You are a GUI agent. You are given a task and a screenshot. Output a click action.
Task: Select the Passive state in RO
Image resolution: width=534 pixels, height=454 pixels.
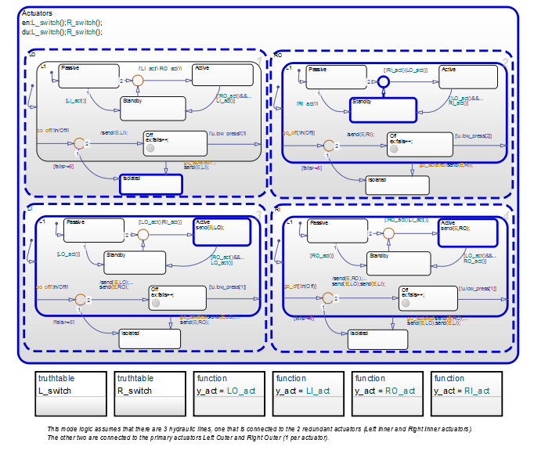point(337,77)
